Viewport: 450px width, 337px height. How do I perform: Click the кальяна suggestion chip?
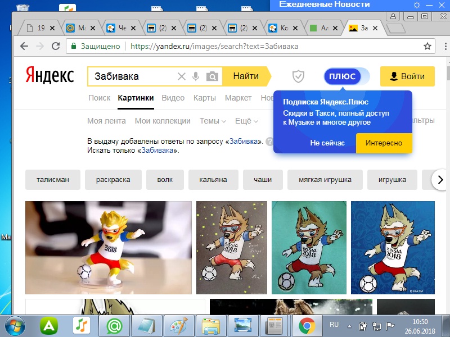213,180
